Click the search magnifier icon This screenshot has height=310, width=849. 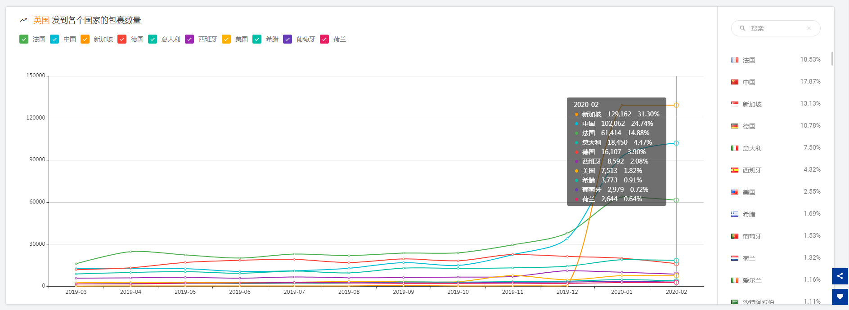[742, 28]
